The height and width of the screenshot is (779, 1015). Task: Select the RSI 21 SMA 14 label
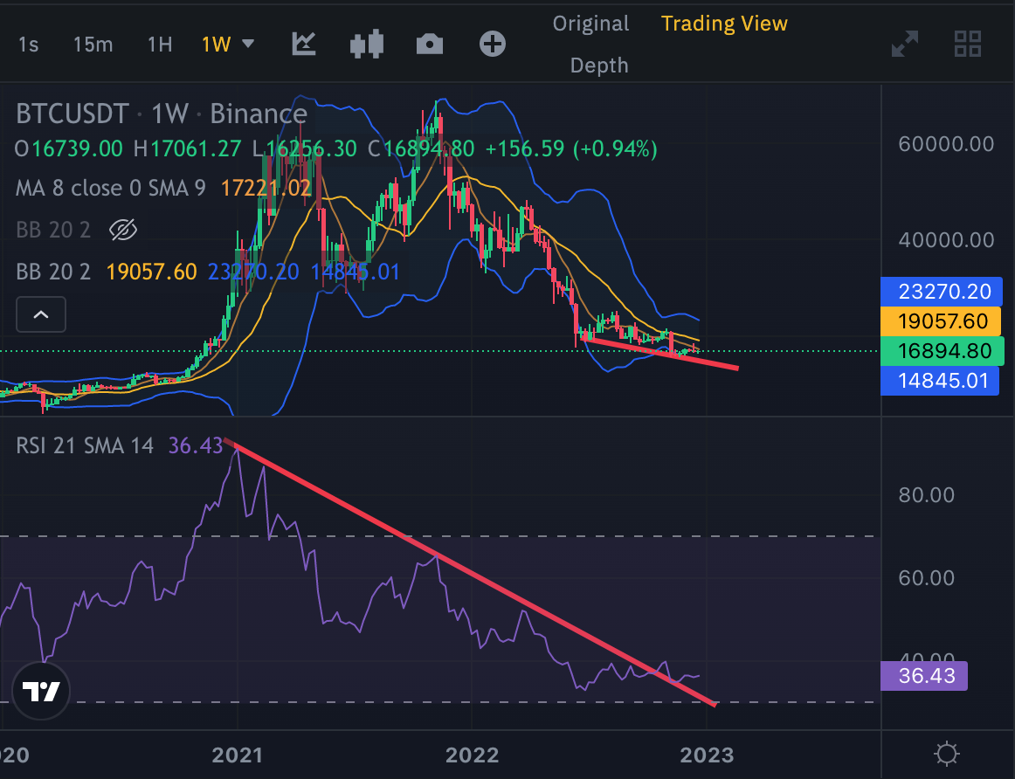84,445
